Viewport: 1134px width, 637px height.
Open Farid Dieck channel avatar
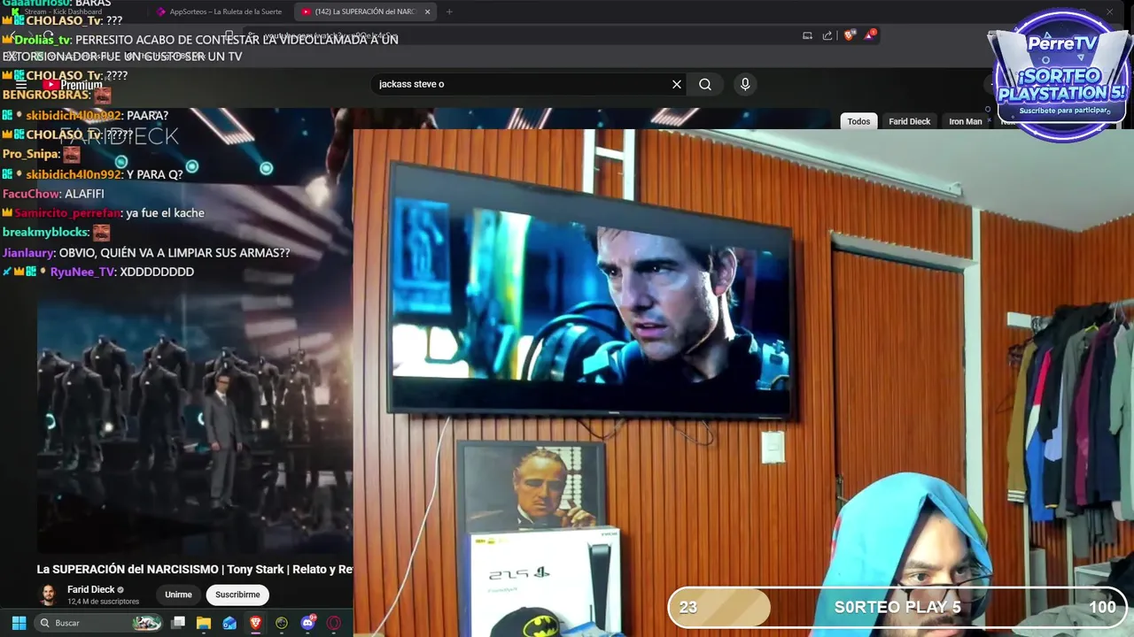click(x=48, y=595)
